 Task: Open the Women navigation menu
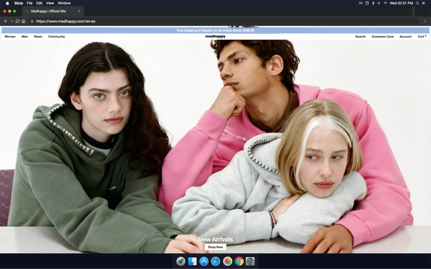click(x=10, y=37)
